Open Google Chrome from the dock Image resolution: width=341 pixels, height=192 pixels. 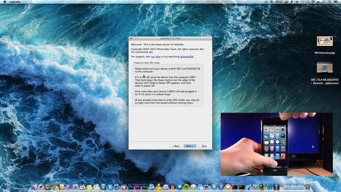click(x=55, y=187)
